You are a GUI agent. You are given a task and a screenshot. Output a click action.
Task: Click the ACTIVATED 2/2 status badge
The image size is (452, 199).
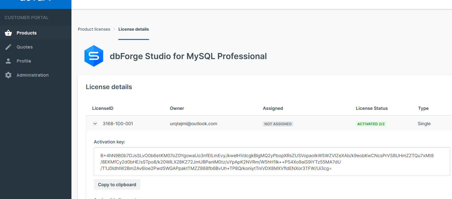click(x=371, y=124)
